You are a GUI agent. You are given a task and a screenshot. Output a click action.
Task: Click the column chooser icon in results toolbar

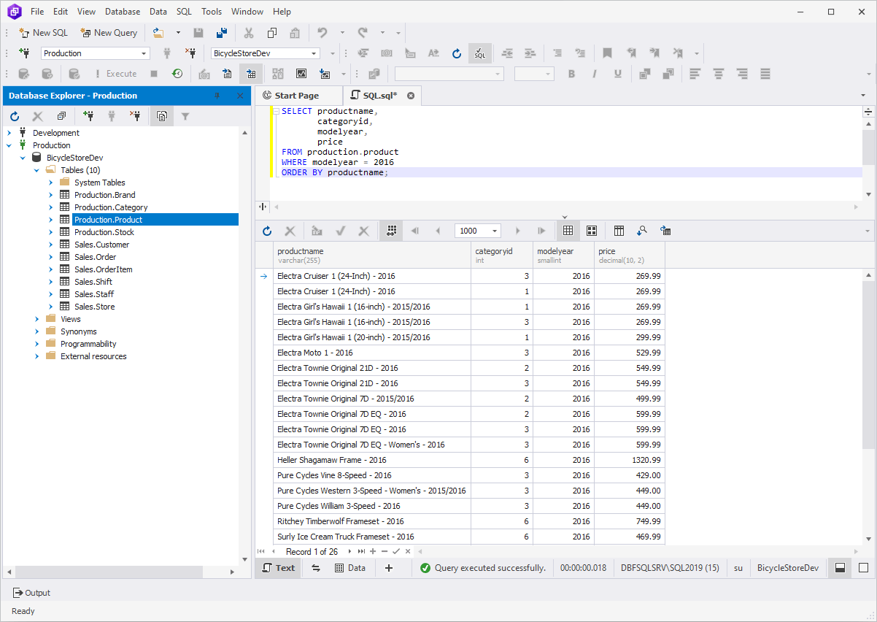[619, 231]
